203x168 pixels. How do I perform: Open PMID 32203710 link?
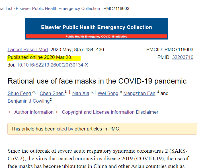pos(183,57)
